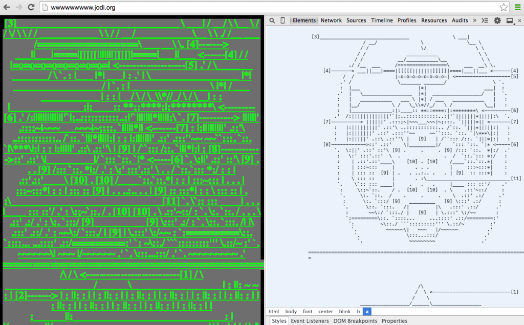The image size is (524, 325).
Task: Select the body element in the breadcrumb
Action: (291, 312)
